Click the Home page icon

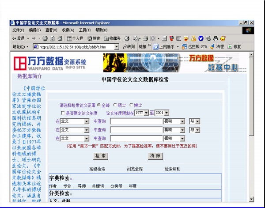60,38
